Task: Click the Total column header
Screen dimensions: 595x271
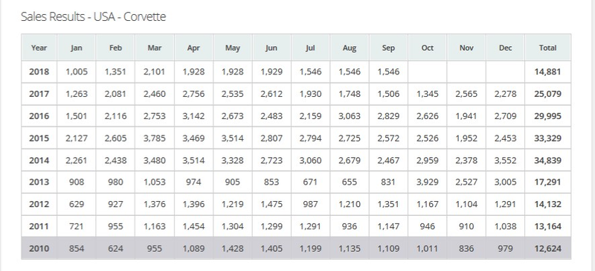Action: [547, 48]
